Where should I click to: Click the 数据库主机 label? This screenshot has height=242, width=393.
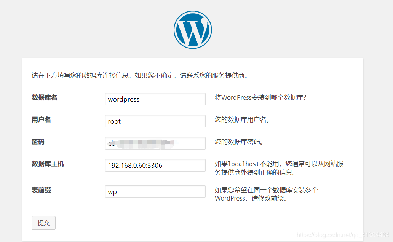click(x=48, y=164)
